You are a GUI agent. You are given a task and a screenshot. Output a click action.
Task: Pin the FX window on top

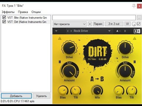click(134, 6)
